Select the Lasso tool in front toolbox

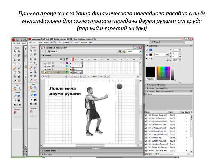(35, 55)
